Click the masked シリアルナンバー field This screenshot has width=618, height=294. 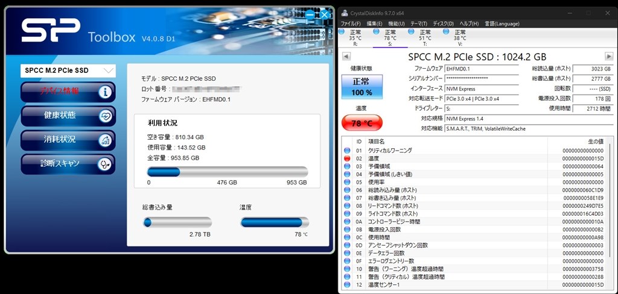click(482, 79)
